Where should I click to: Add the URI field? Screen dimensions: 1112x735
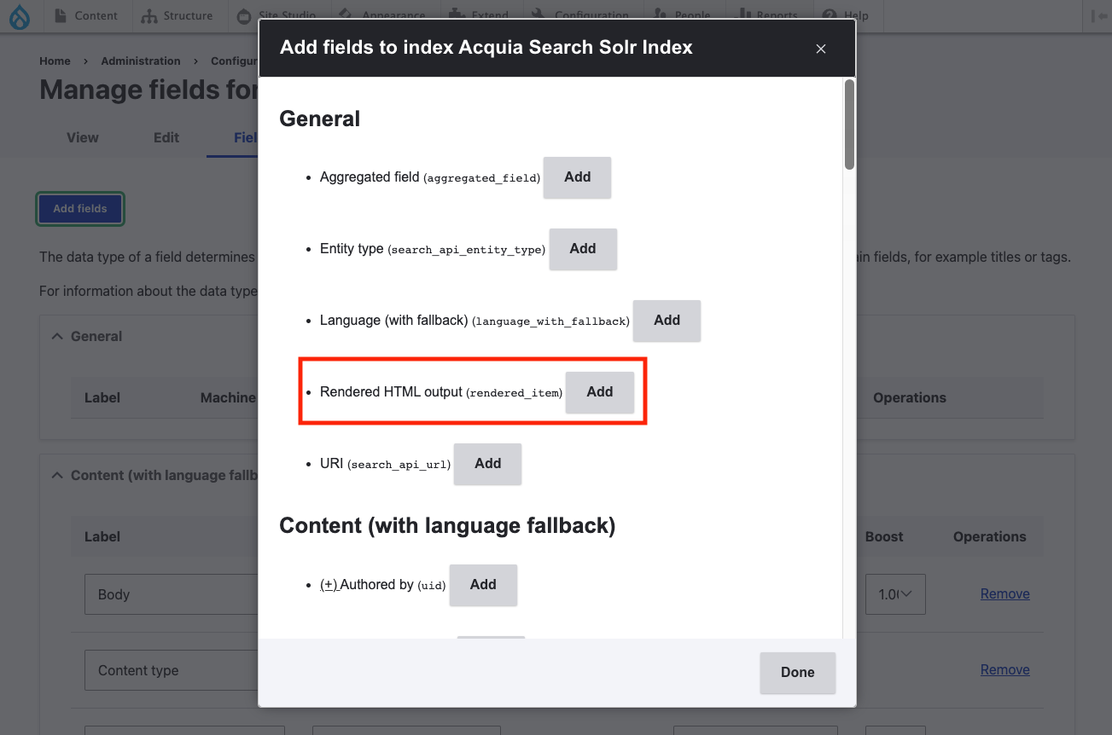click(x=487, y=464)
